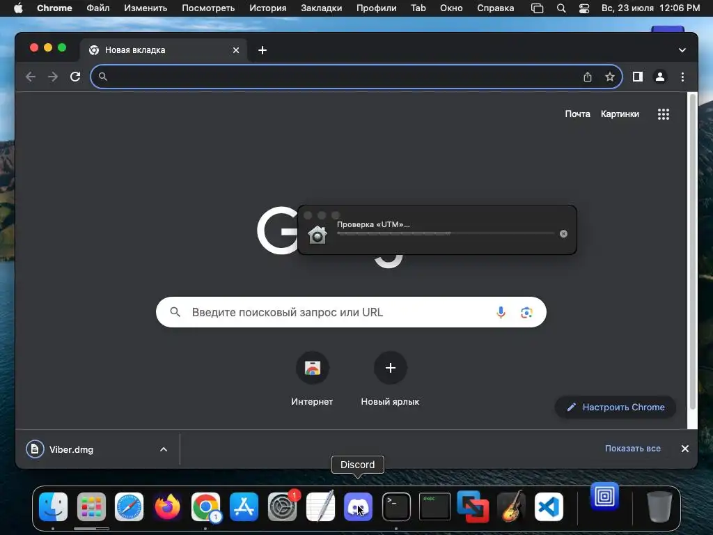This screenshot has height=535, width=713.
Task: Open the Почта link
Action: click(x=577, y=114)
